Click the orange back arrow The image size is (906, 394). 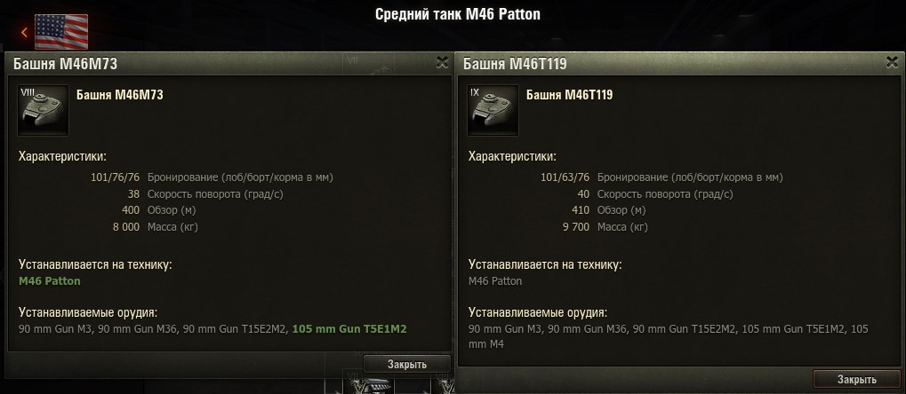coord(24,32)
